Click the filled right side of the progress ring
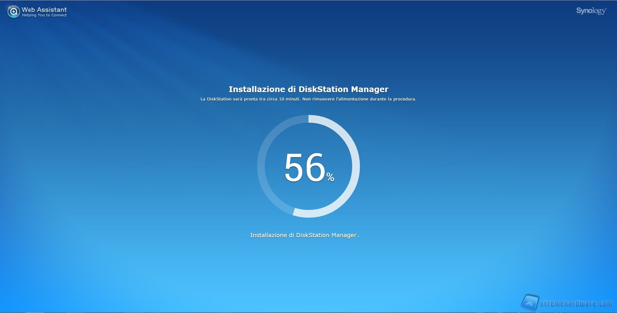 (x=356, y=166)
